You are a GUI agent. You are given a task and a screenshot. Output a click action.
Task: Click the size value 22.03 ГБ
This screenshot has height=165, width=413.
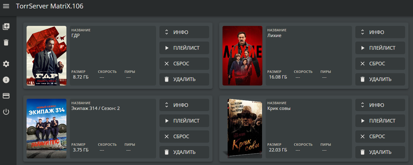278,150
